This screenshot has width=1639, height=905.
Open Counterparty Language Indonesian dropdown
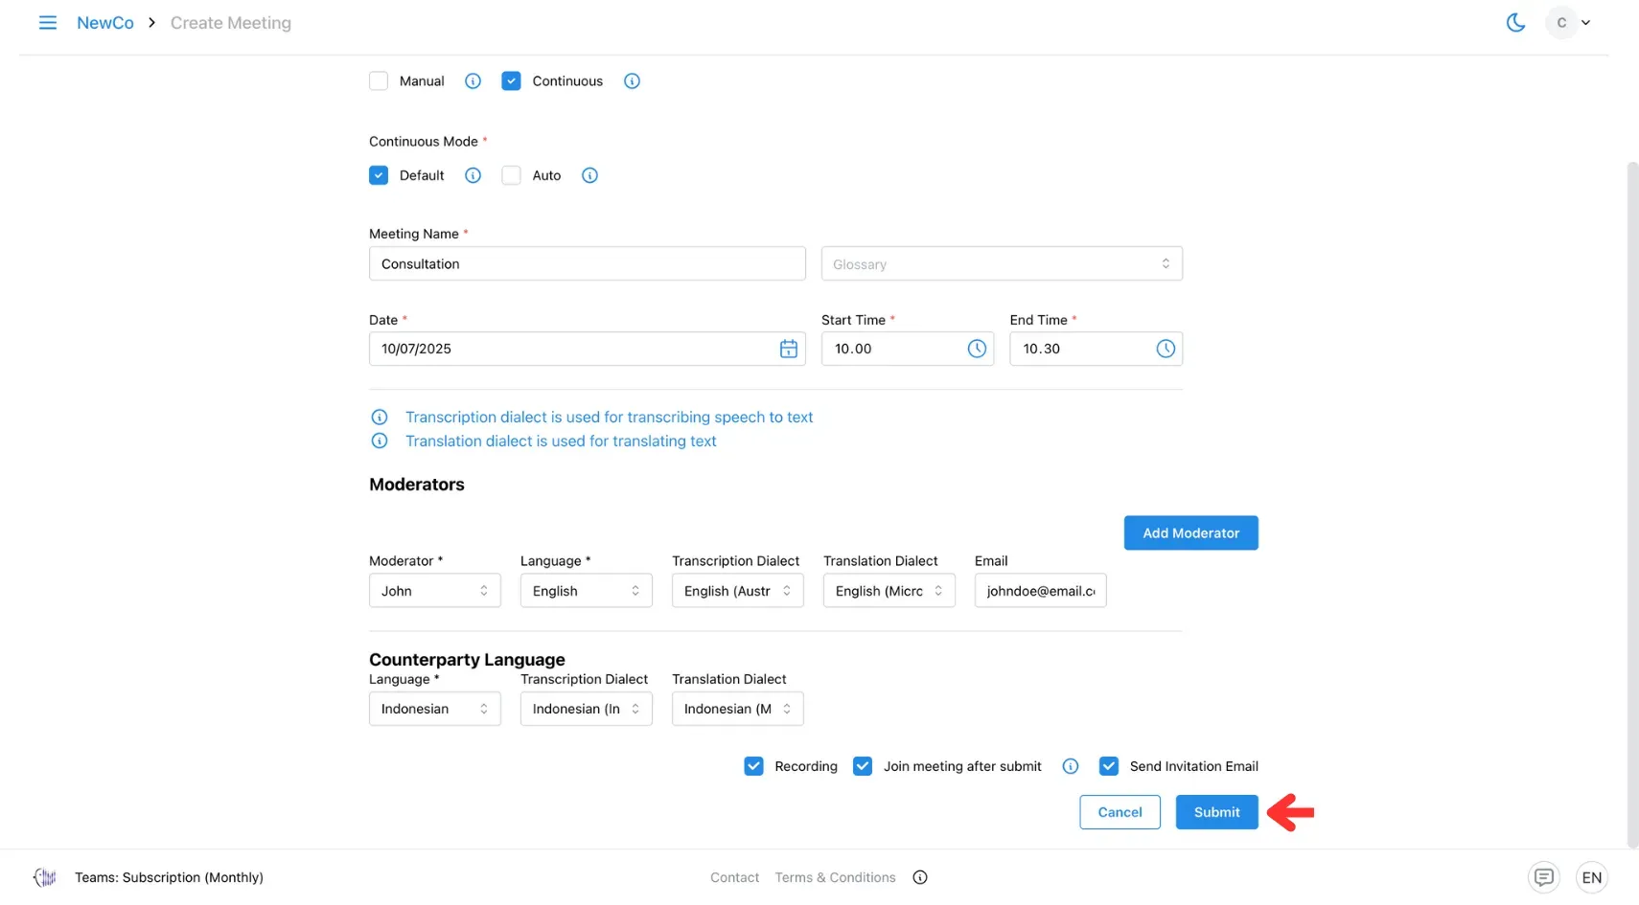click(434, 709)
